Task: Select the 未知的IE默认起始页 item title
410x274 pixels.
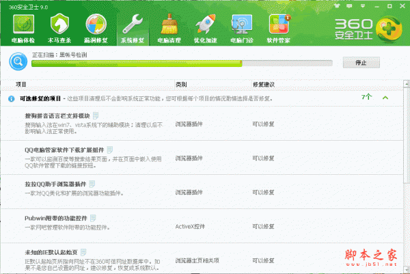Action: [x=51, y=253]
